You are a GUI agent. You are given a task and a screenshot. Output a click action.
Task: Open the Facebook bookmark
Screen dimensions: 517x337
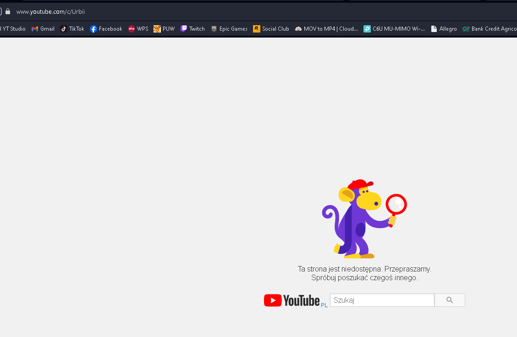(x=106, y=29)
